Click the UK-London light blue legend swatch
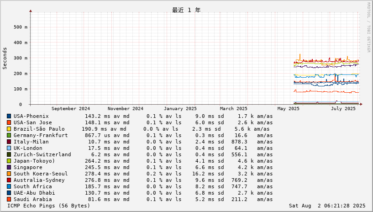Screen dimensions: 373x212 [x=9, y=148]
